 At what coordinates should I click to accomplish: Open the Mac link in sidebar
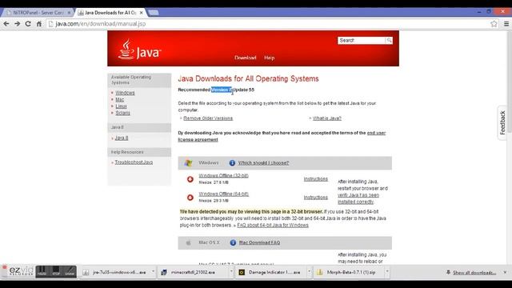pyautogui.click(x=119, y=99)
